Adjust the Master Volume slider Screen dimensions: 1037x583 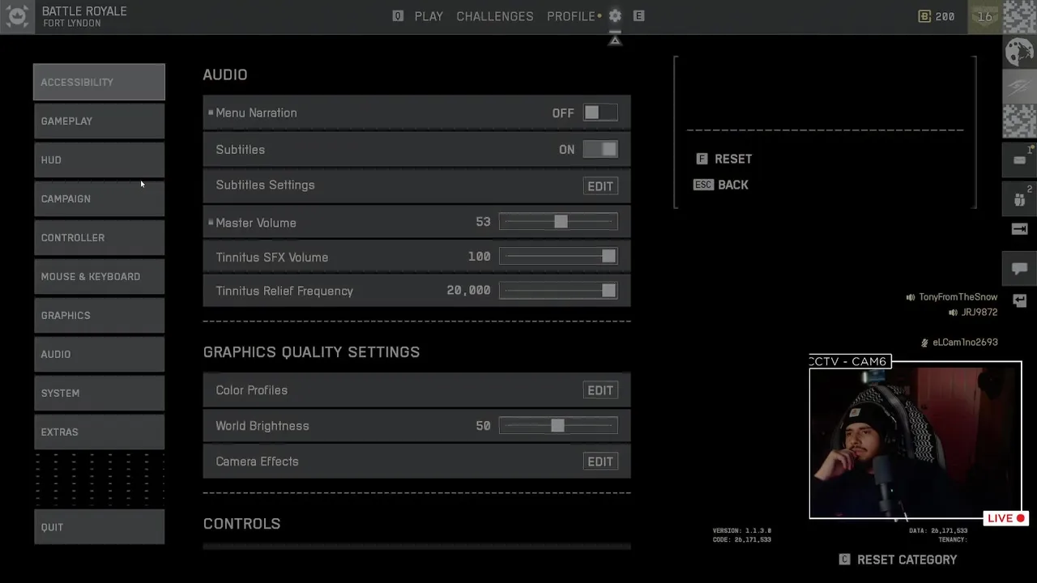561,222
